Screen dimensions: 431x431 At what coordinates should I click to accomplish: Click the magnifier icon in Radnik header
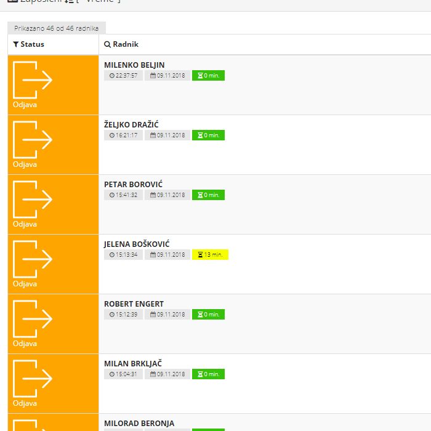107,44
